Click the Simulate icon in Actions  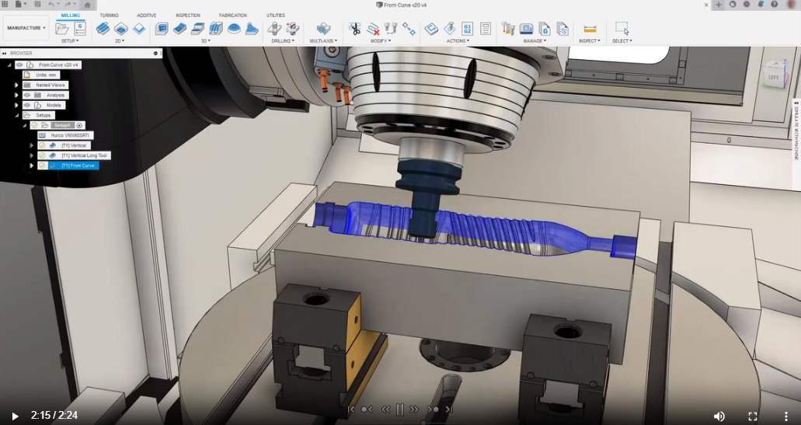[x=450, y=29]
